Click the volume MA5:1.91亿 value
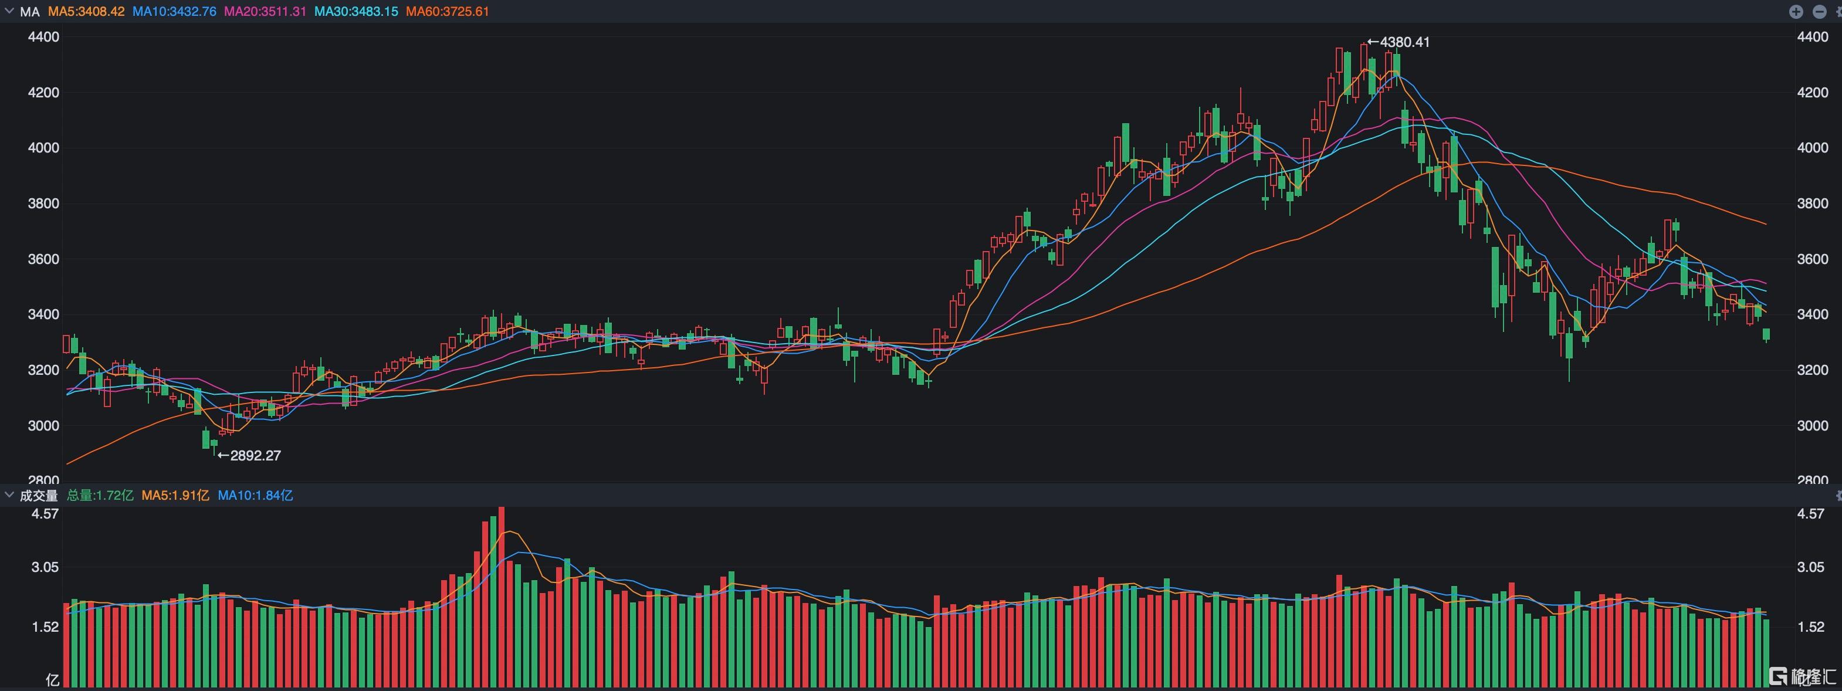 [176, 495]
